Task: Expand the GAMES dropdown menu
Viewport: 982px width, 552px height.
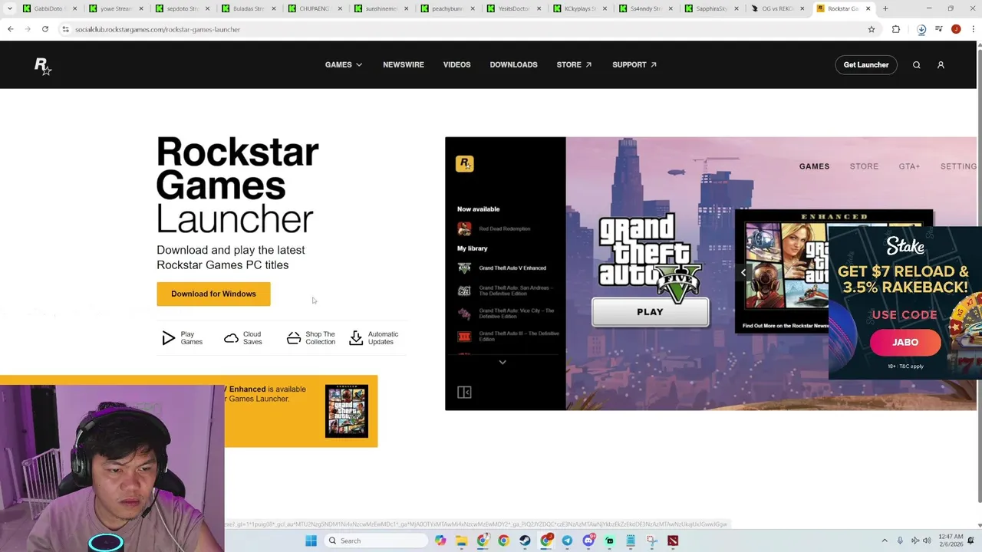Action: click(344, 65)
